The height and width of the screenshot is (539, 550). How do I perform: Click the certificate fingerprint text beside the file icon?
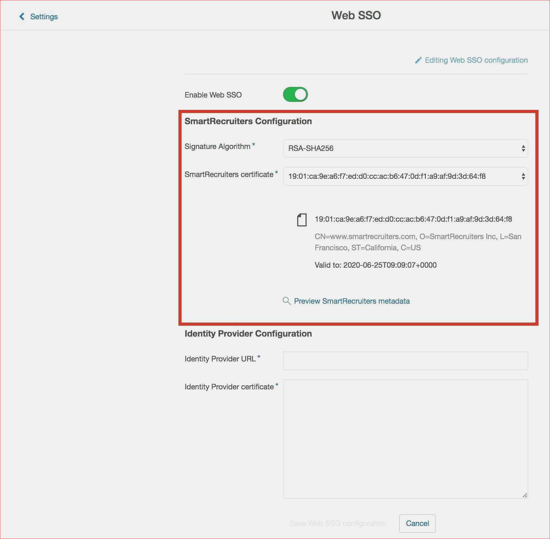(413, 219)
